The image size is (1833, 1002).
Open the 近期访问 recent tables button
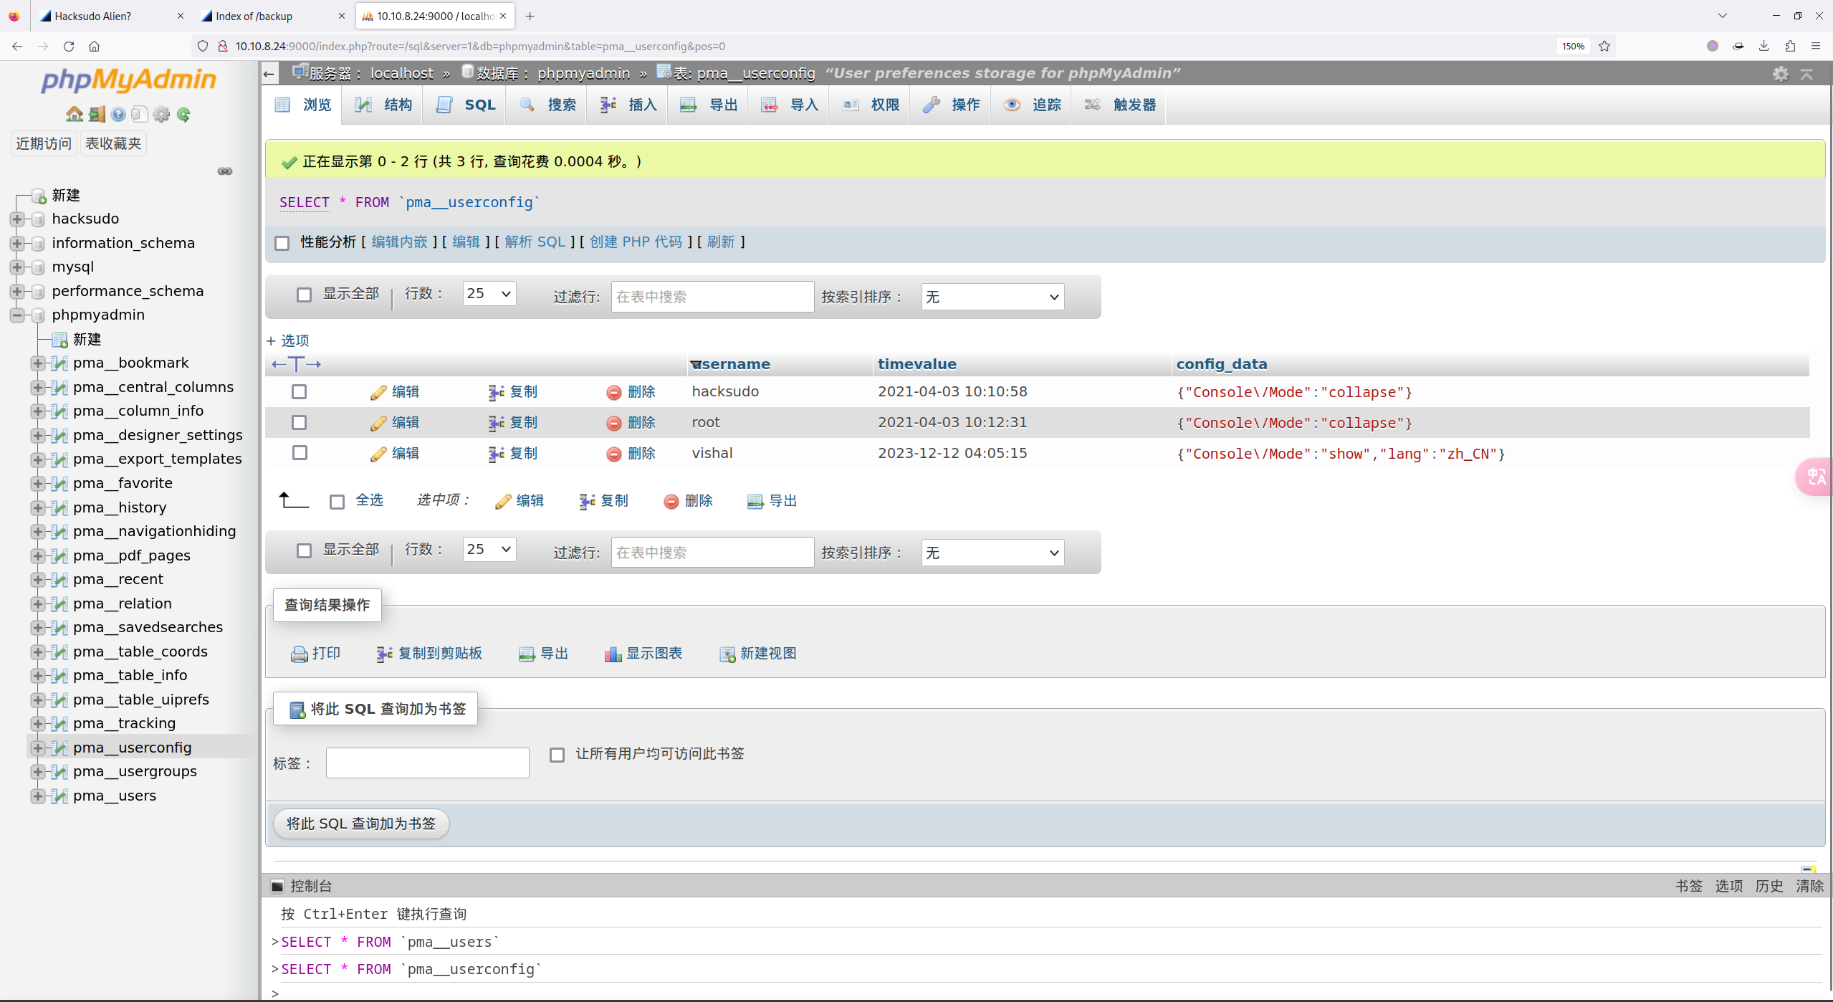(44, 143)
